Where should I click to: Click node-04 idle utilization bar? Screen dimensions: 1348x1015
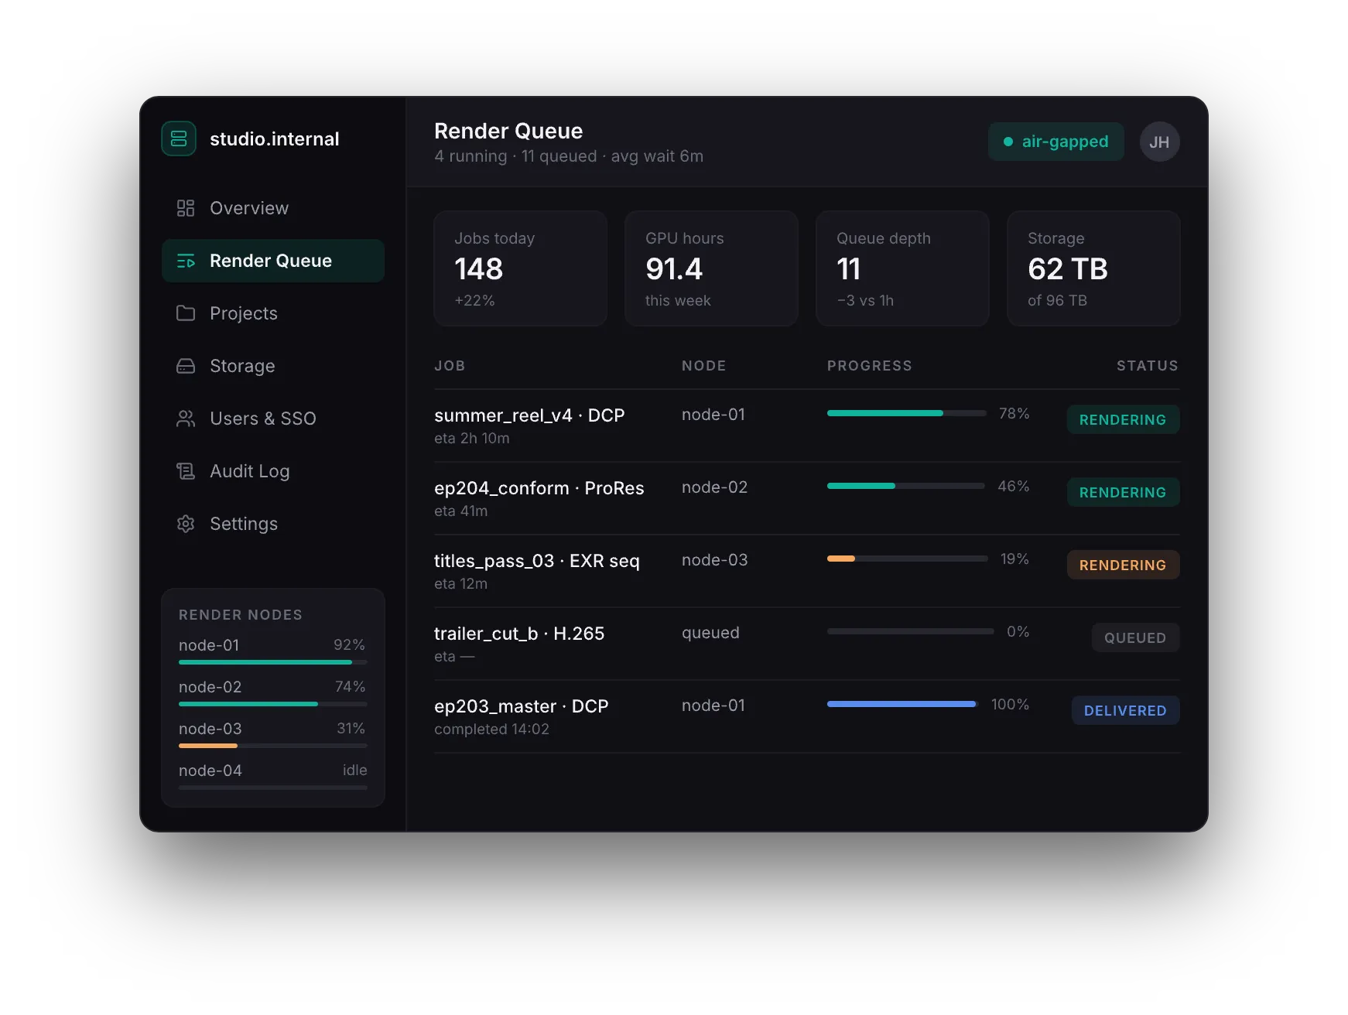pos(273,788)
